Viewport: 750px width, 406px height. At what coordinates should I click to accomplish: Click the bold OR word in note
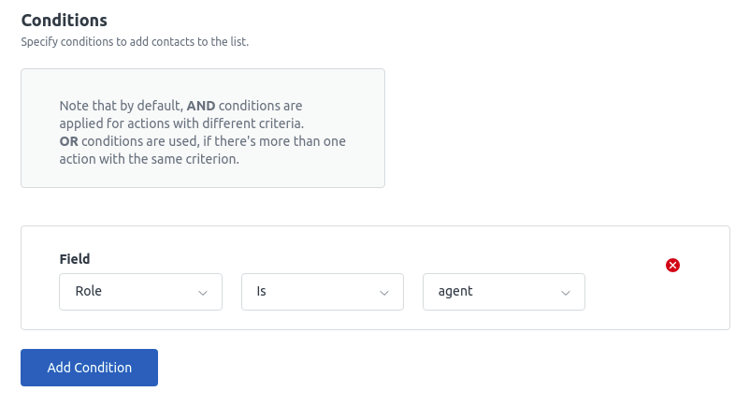click(x=68, y=141)
